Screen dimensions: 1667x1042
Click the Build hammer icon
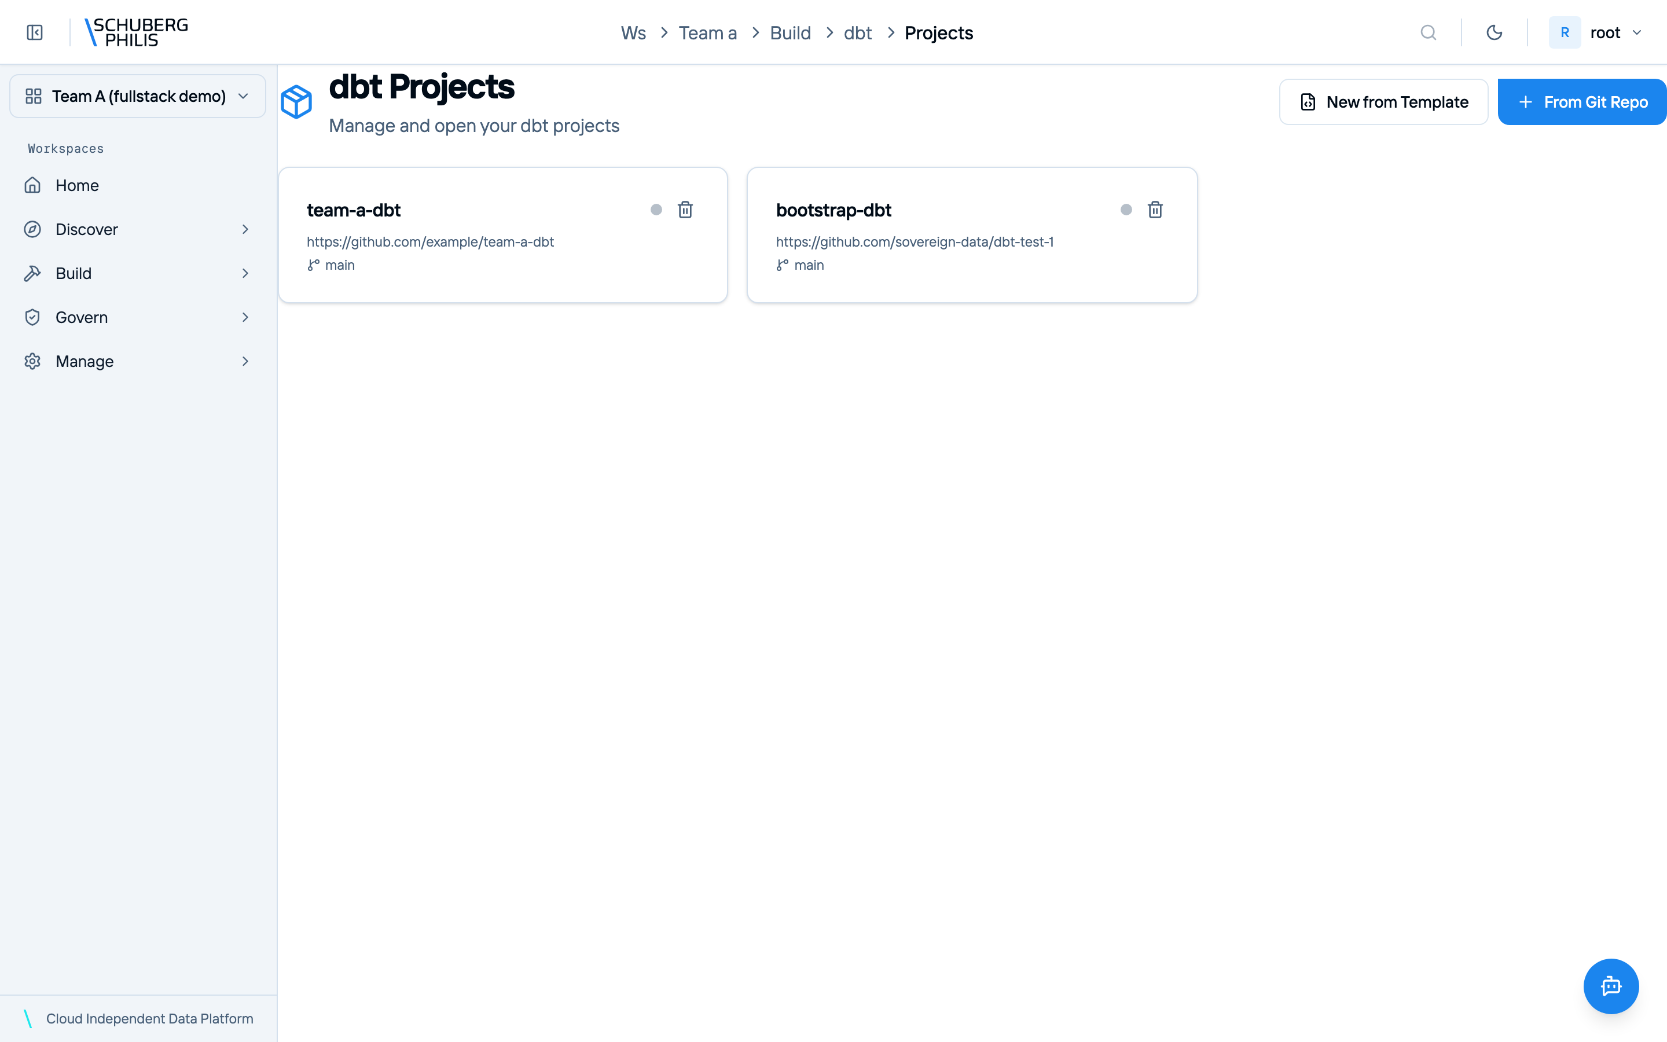point(32,274)
